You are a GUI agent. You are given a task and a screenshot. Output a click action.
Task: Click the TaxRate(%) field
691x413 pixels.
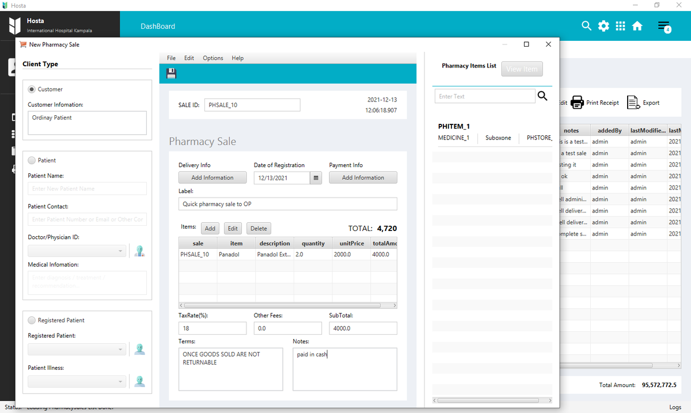212,328
